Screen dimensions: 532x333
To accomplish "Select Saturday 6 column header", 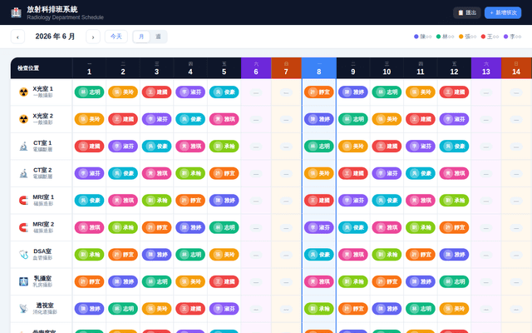I will click(x=256, y=68).
